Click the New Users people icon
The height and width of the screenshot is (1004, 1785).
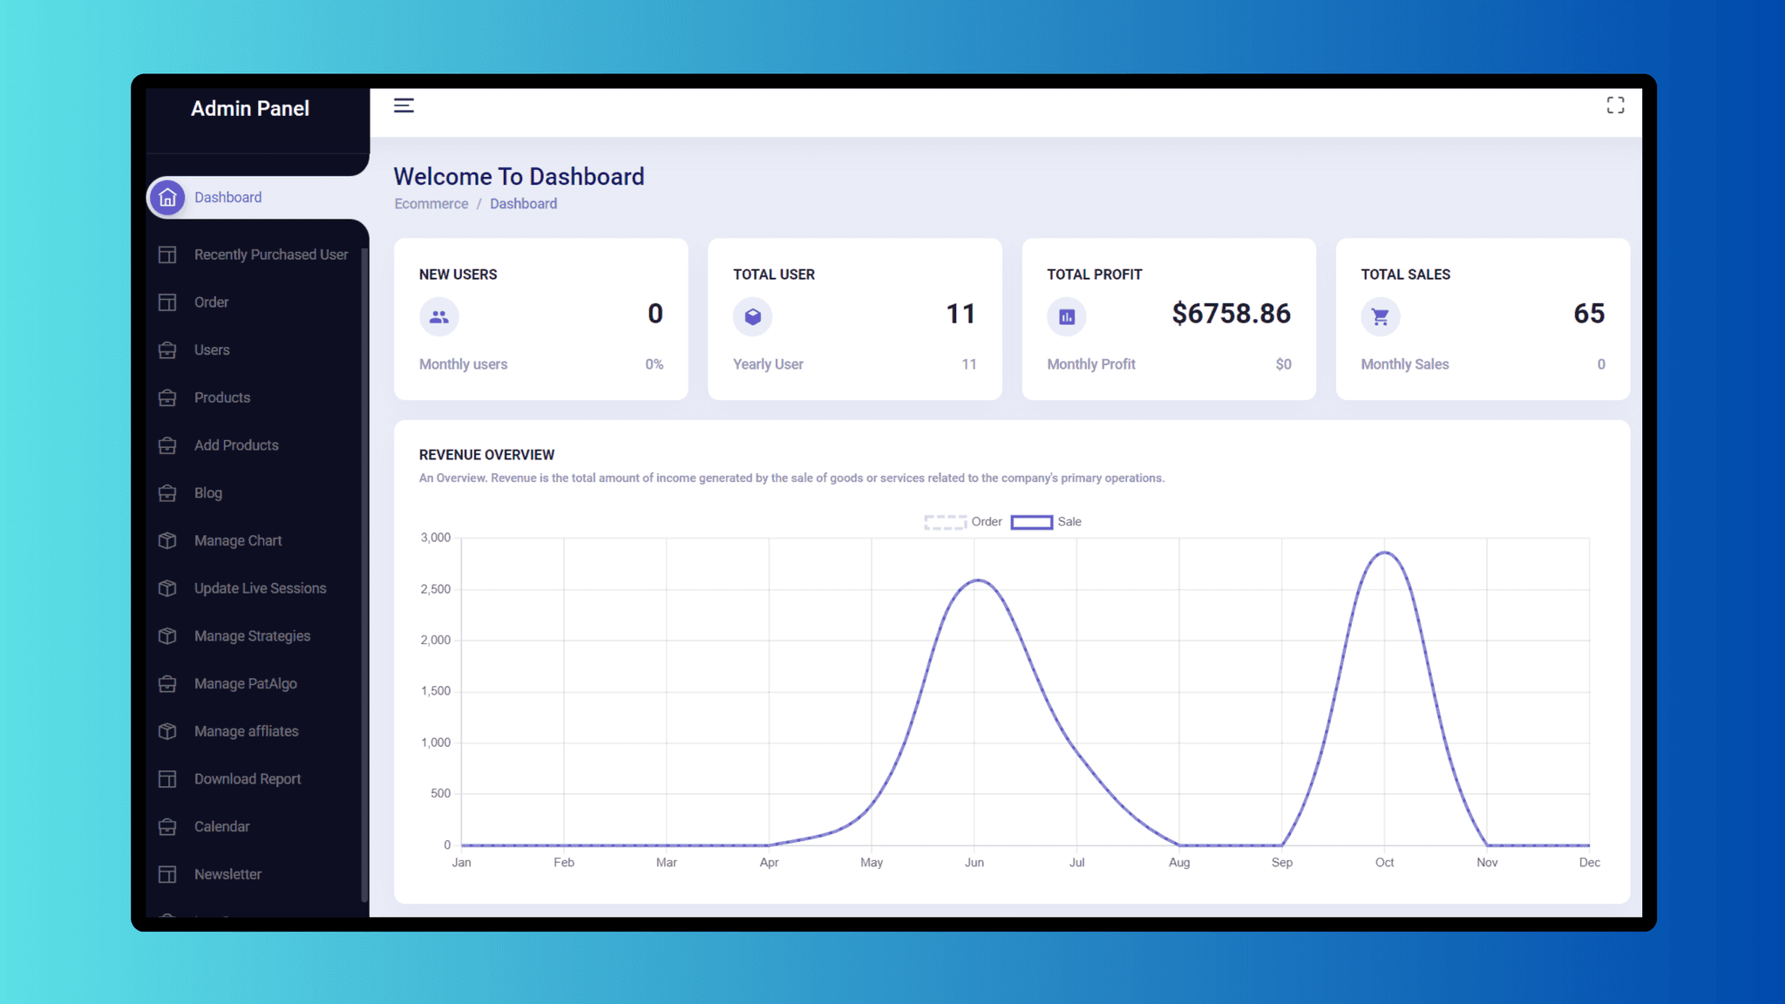coord(439,316)
